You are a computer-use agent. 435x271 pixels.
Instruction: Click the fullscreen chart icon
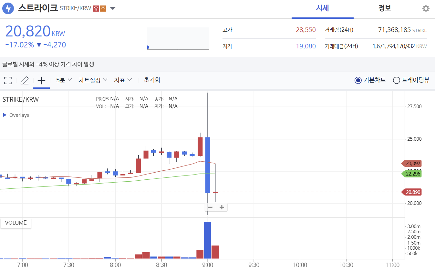coord(8,80)
